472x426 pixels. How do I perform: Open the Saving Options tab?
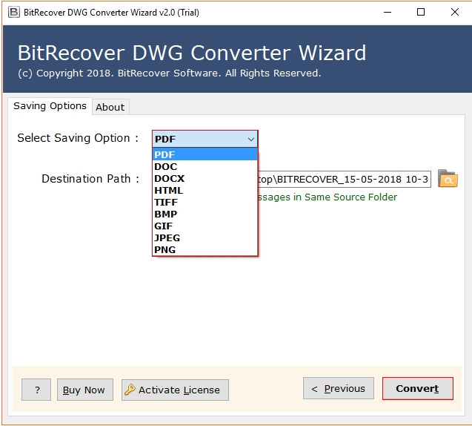(x=50, y=106)
